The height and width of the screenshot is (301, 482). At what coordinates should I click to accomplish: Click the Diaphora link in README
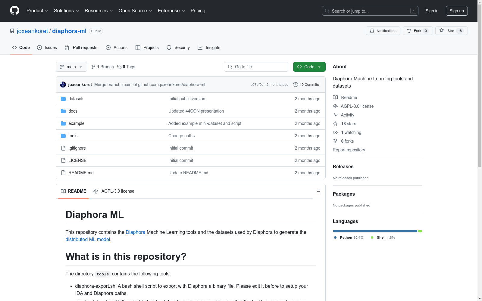pyautogui.click(x=136, y=232)
